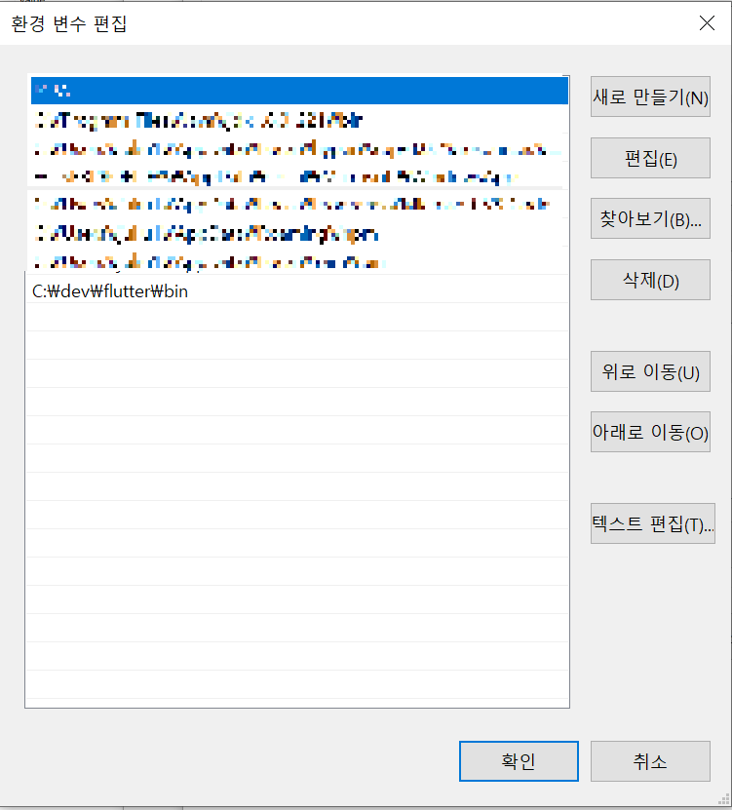Click the 새로 만들기(N) button
This screenshot has width=732, height=810.
click(650, 96)
